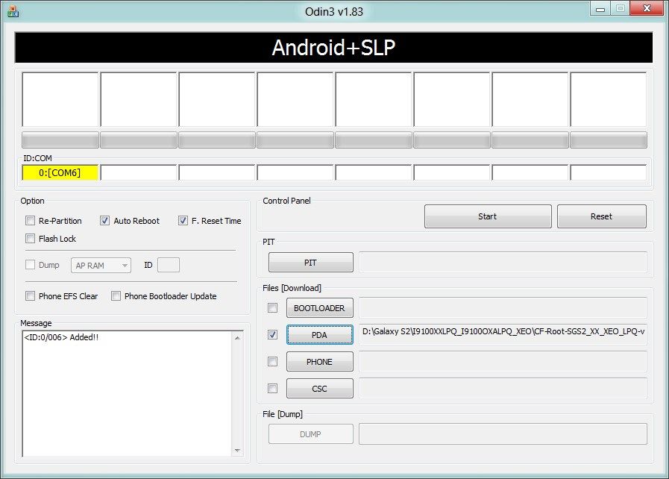This screenshot has height=479, width=669.
Task: Click the Start button to begin flashing
Action: tap(487, 216)
